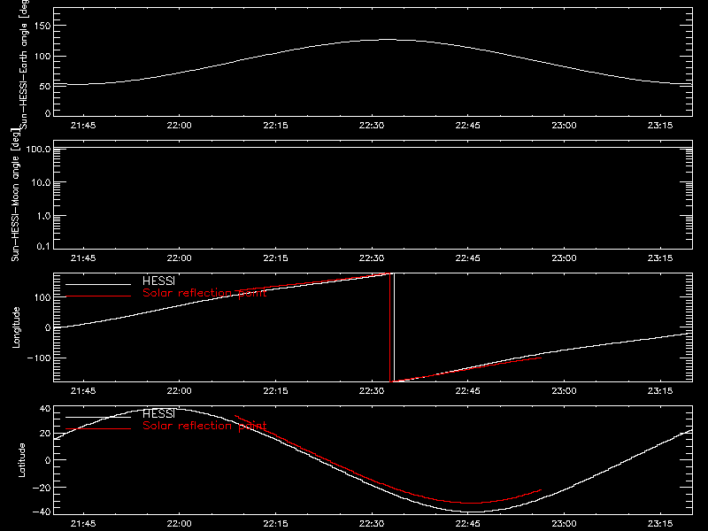Click the Longitude axis label
Image resolution: width=708 pixels, height=531 pixels.
tap(16, 327)
